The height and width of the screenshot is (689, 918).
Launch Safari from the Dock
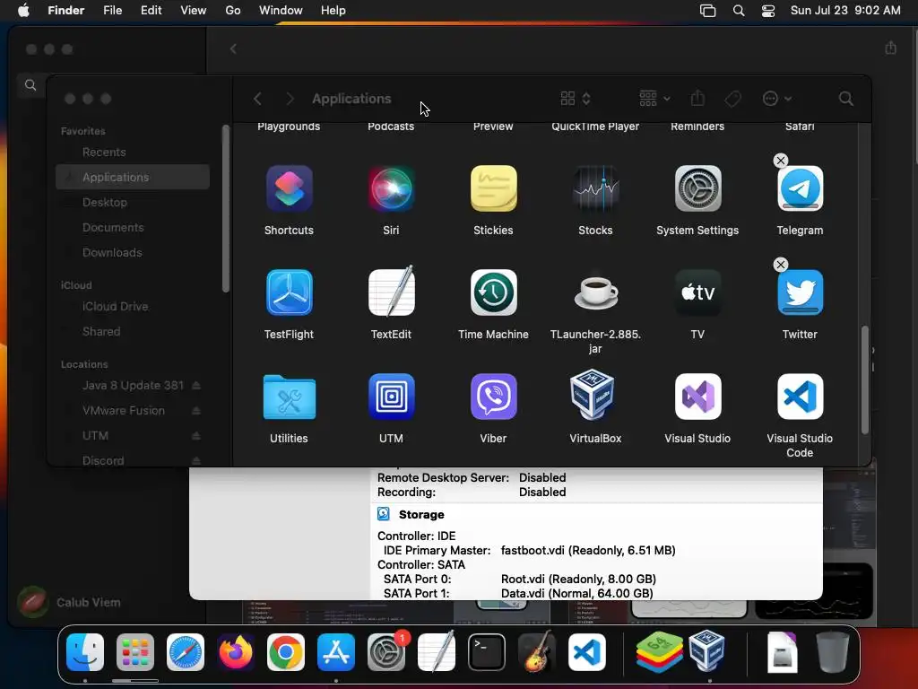pyautogui.click(x=186, y=652)
